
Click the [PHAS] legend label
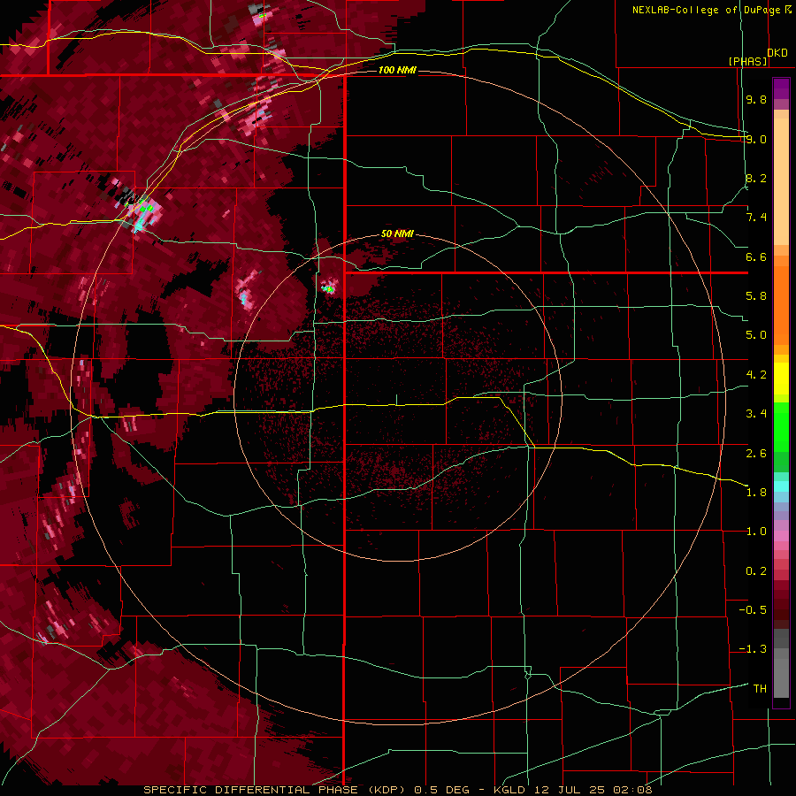point(747,61)
